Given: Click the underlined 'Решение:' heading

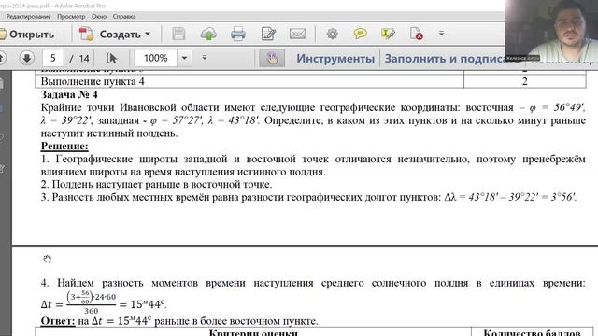Looking at the screenshot, I should [64, 146].
